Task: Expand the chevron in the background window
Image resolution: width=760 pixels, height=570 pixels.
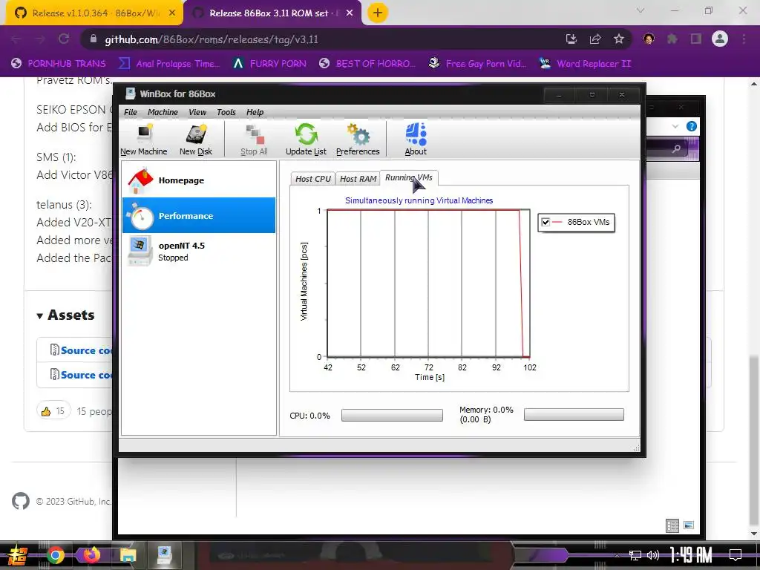Action: [x=675, y=126]
